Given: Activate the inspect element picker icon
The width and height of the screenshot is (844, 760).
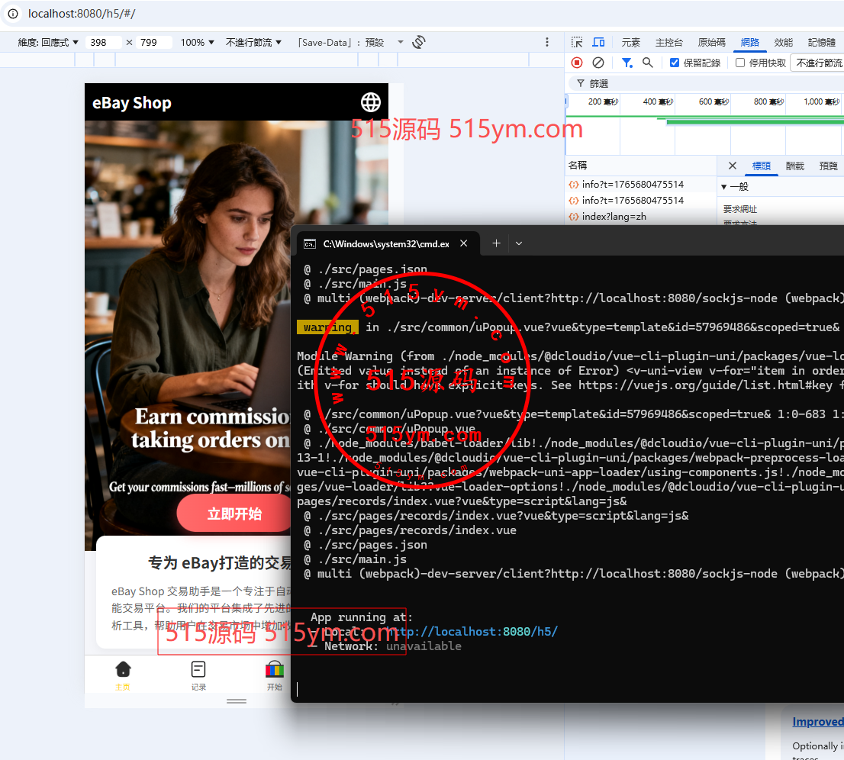Looking at the screenshot, I should pos(577,42).
